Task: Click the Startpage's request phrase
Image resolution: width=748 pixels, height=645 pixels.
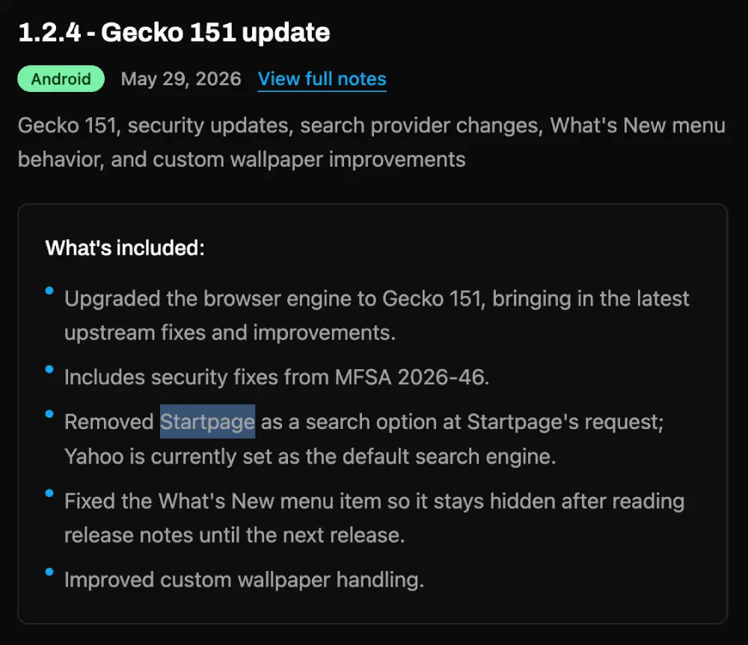Action: pyautogui.click(x=565, y=422)
